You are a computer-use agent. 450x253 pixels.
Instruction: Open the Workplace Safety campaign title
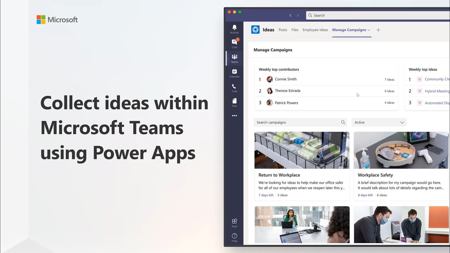point(375,175)
